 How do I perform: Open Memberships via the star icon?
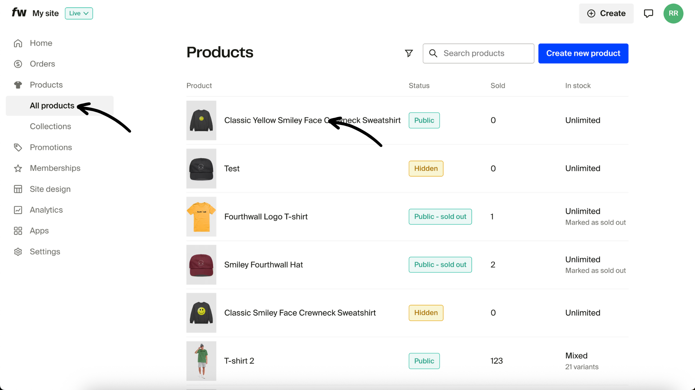coord(18,168)
